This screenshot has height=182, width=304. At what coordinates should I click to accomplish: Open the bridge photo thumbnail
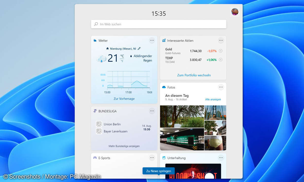(x=215, y=113)
